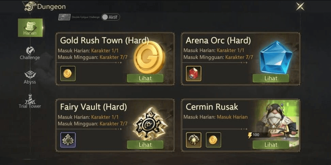Click the Double Fatigue ticket icon

click(64, 17)
